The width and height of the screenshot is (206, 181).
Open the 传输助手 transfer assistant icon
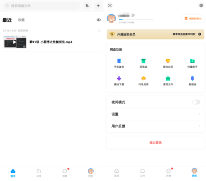click(x=193, y=61)
